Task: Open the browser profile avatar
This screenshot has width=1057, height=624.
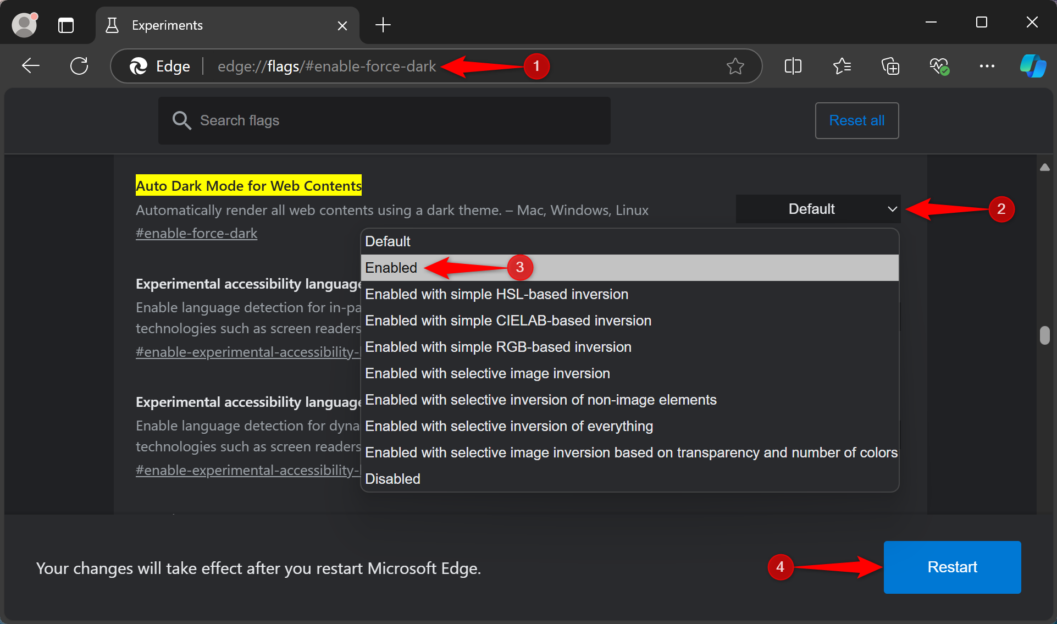Action: pos(24,24)
